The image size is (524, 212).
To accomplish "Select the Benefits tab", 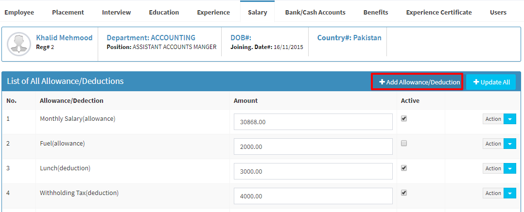I will click(376, 12).
